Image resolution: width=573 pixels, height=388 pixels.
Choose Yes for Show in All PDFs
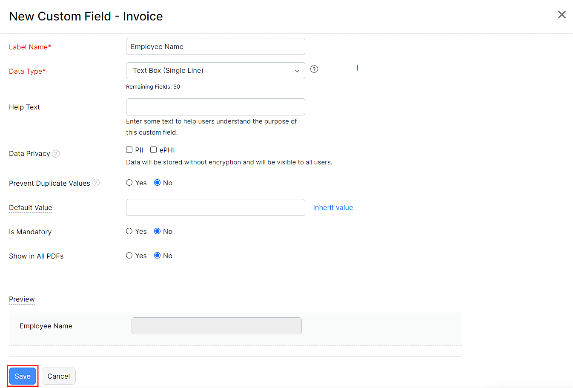click(x=129, y=255)
